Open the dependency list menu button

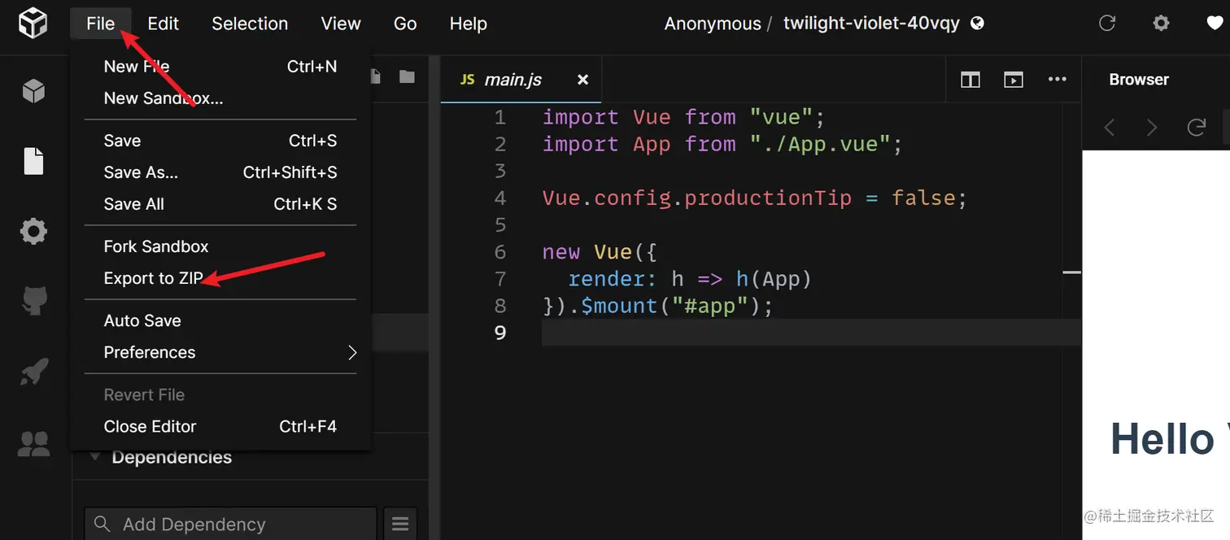tap(399, 524)
